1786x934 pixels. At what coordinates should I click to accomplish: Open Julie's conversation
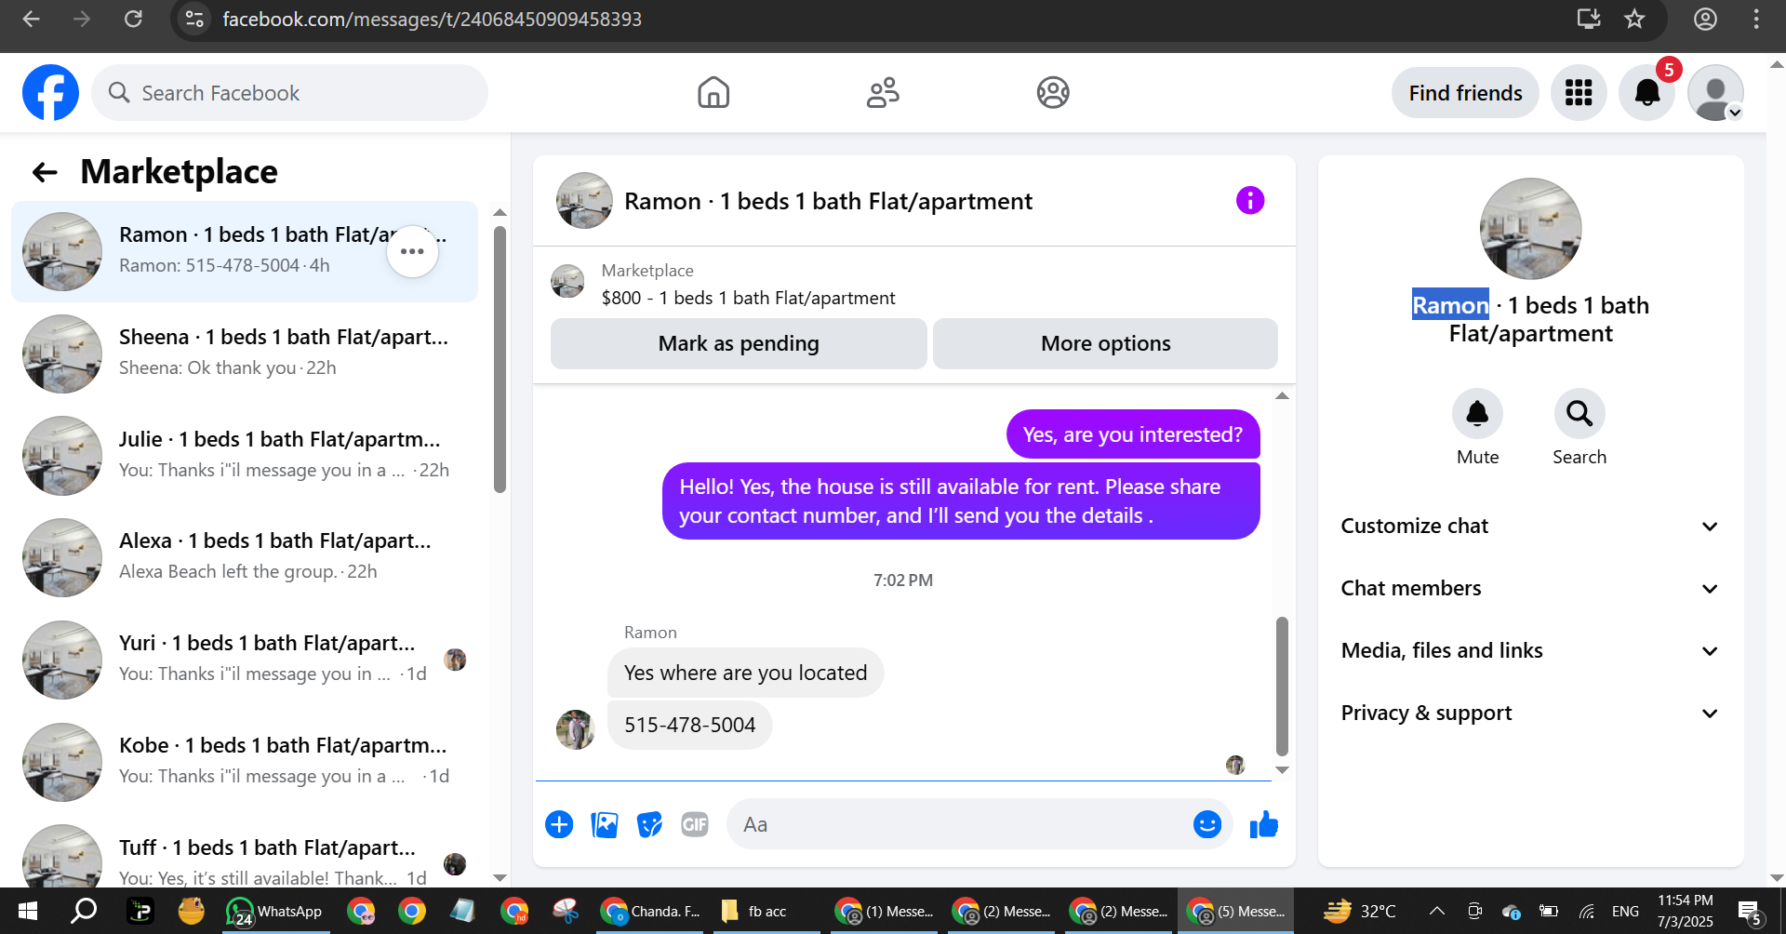(x=245, y=455)
